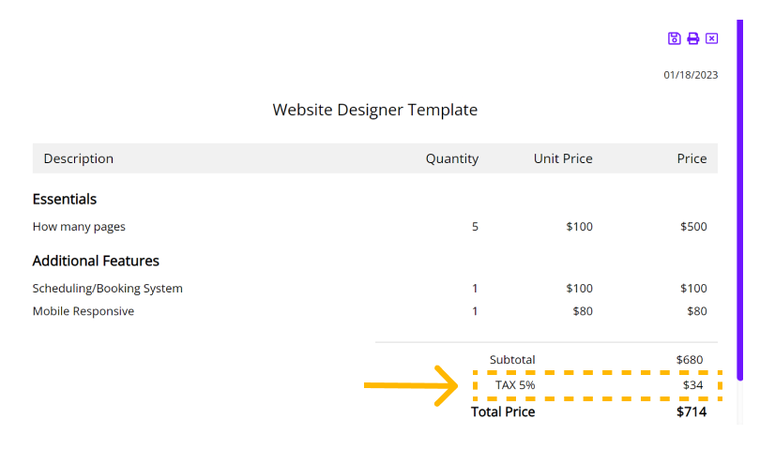Click the $34 tax amount
This screenshot has width=775, height=449.
693,385
